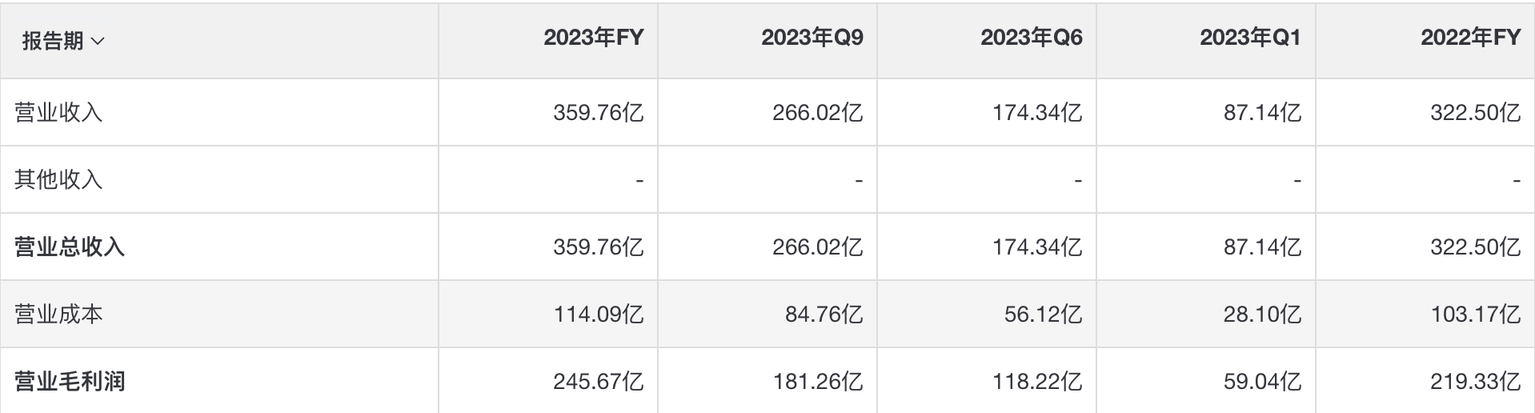This screenshot has height=413, width=1535.
Task: Select the 219.33亿 value cell
Action: click(1475, 381)
